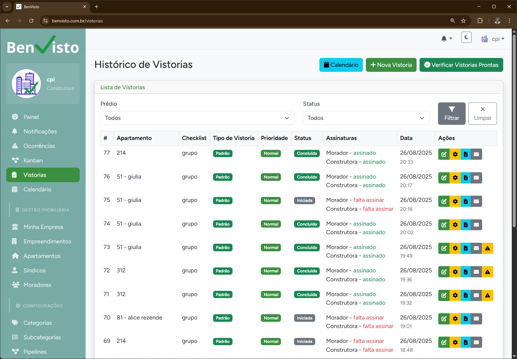The width and height of the screenshot is (517, 359).
Task: Click envelope icon for vistoria 71
Action: [x=476, y=295]
